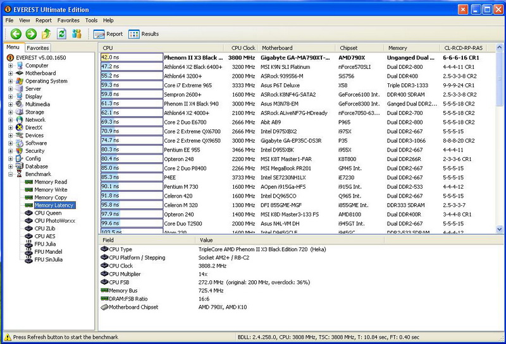Viewport: 506px width, 344px height.
Task: Expand the Display tree node
Action: 10,97
